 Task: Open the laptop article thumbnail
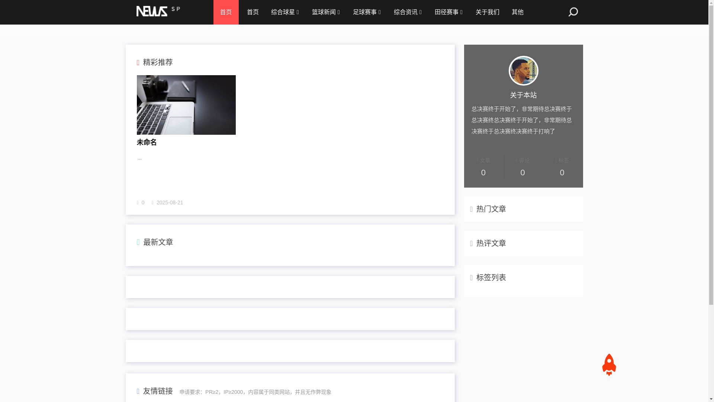point(186,105)
